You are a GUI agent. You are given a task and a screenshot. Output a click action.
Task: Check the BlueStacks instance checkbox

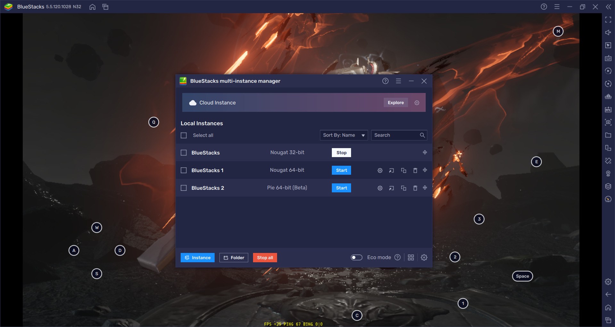184,153
